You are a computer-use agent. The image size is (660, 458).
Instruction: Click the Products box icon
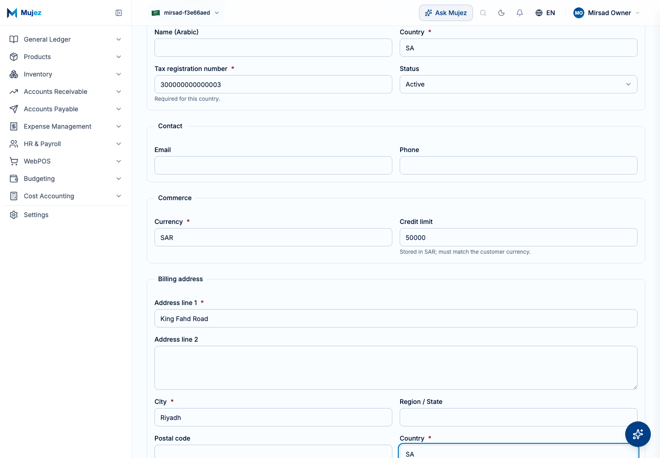tap(14, 57)
